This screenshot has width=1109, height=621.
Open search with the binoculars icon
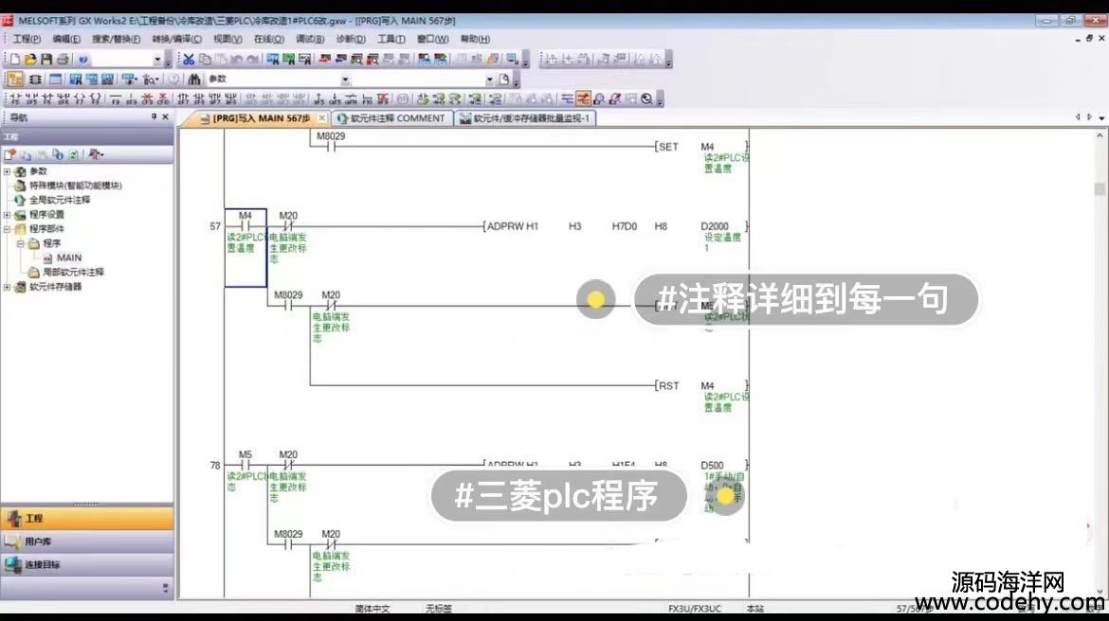tap(193, 80)
